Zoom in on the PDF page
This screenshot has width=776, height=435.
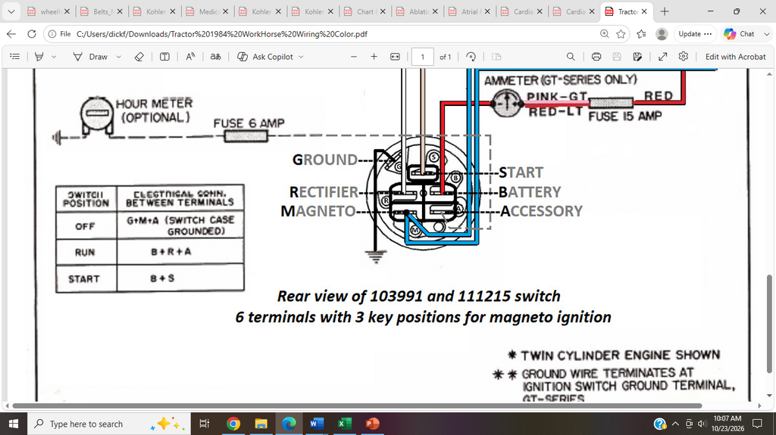pyautogui.click(x=374, y=57)
